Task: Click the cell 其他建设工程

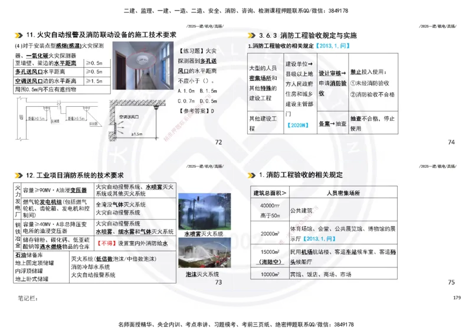Action: point(265,123)
